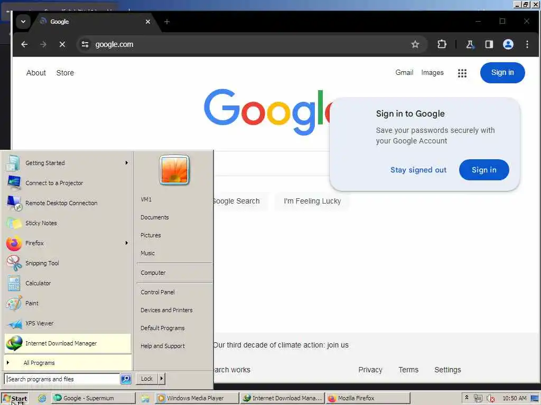Open the VM1 user folder
Screen dimensions: 541x405
click(x=174, y=199)
